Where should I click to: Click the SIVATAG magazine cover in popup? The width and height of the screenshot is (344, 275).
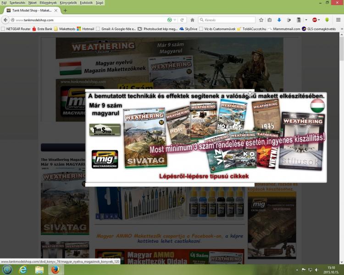[x=146, y=138]
